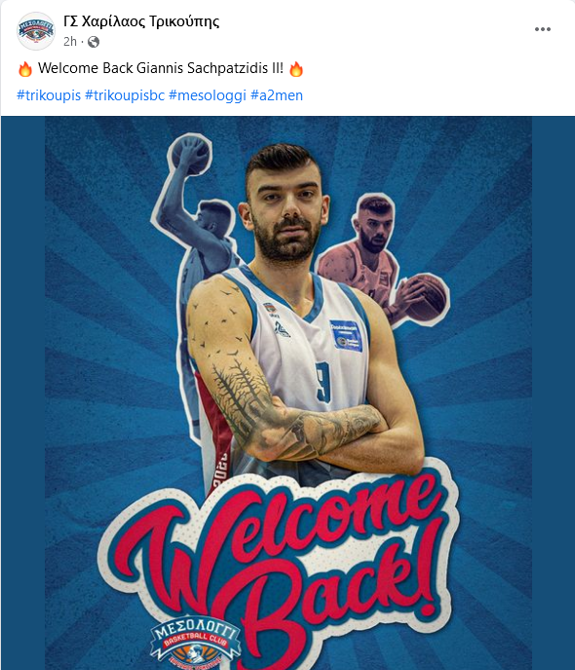Click the globe public audience icon
This screenshot has width=575, height=670.
[x=94, y=42]
